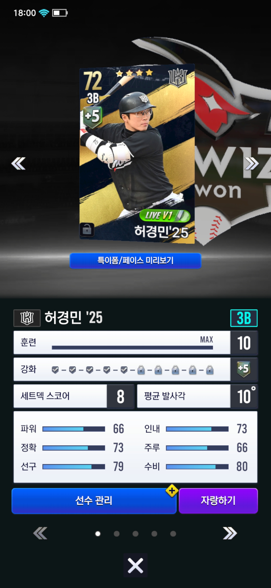Tap the 훈련 MAX progress bar
The height and width of the screenshot is (588, 271).
pos(132,348)
